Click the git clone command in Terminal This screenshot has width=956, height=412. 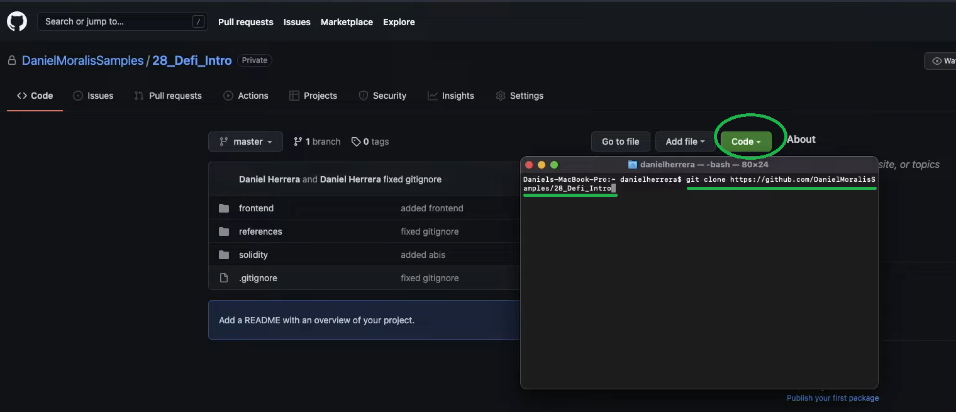click(700, 184)
